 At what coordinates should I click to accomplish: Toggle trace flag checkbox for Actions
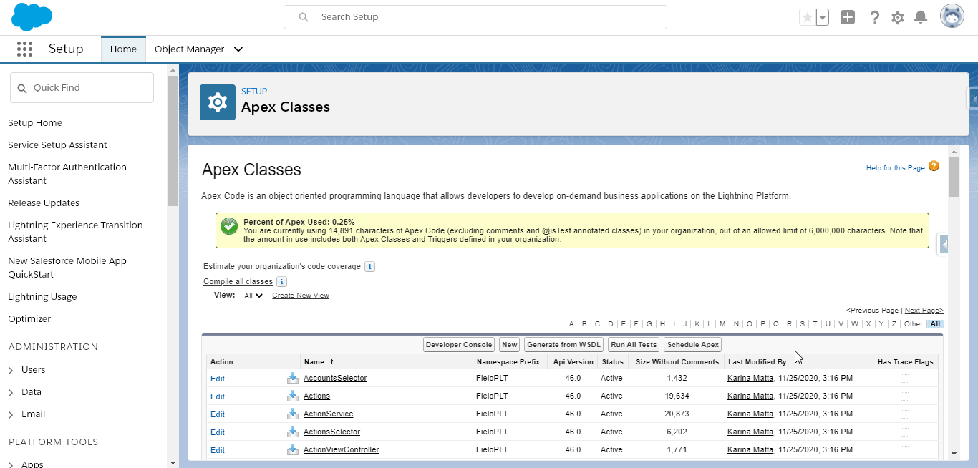(905, 396)
